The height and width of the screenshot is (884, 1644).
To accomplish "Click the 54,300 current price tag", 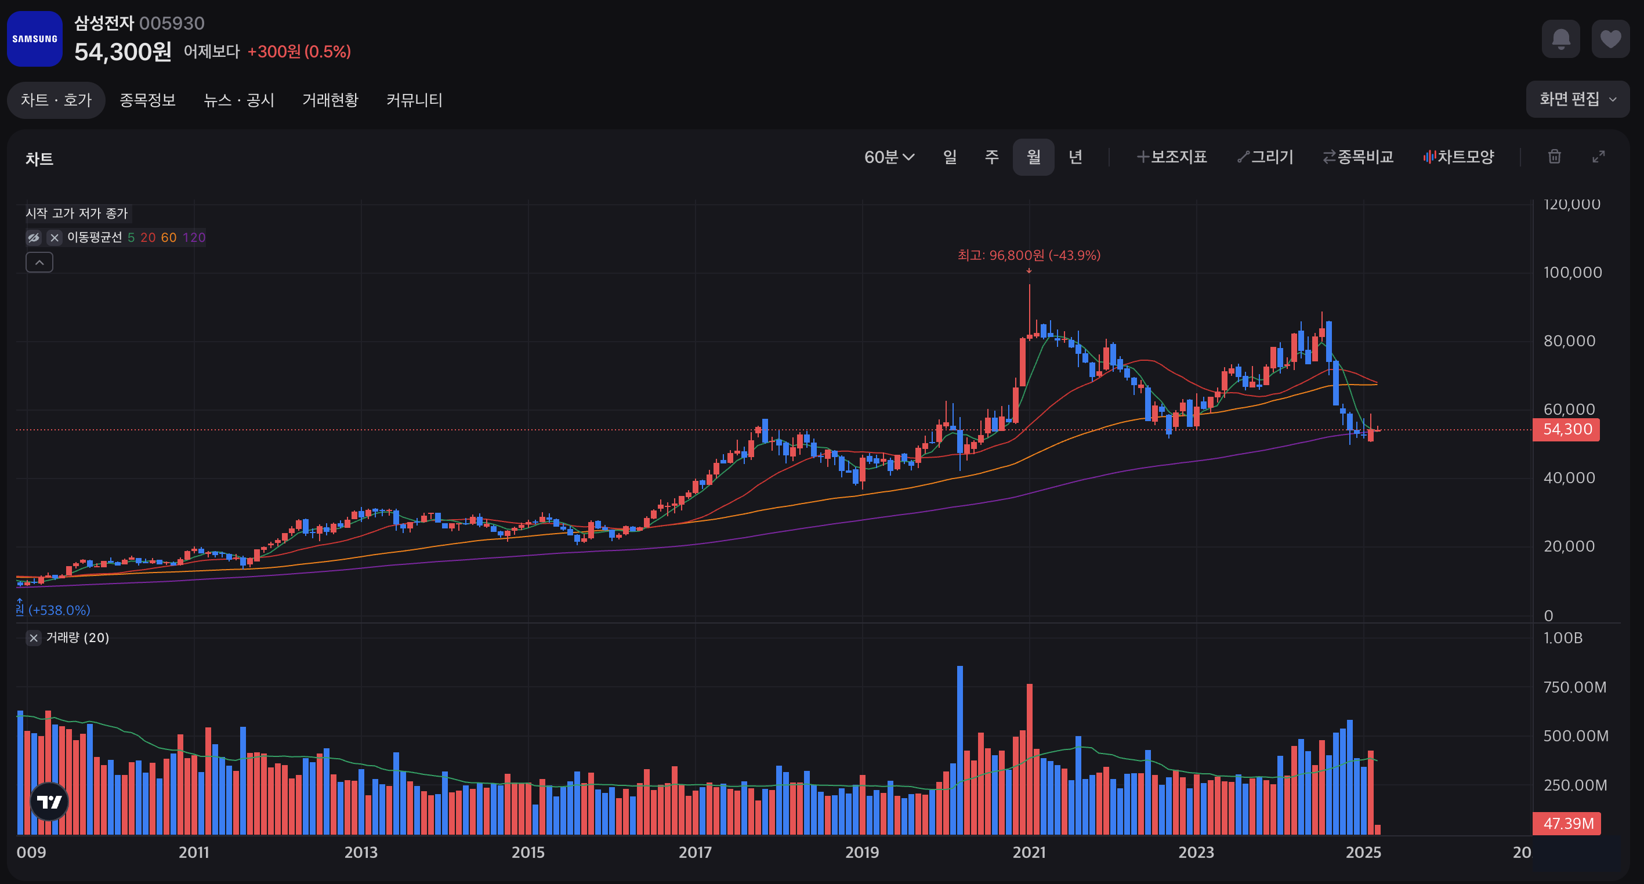I will click(1566, 430).
